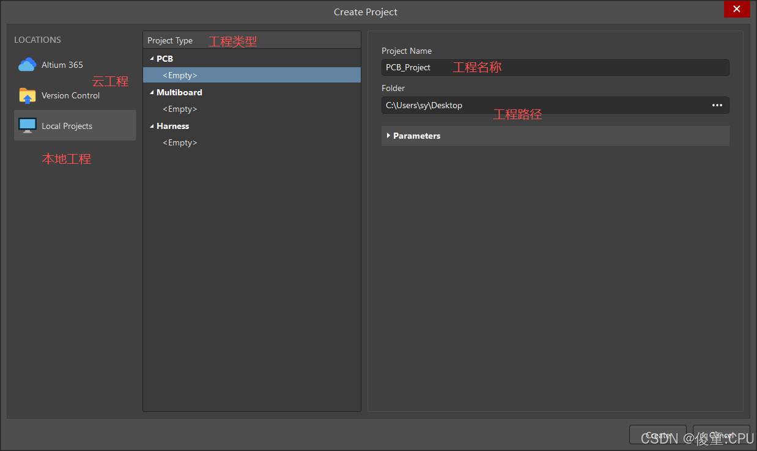The height and width of the screenshot is (451, 757).
Task: Select <Empty> under PCB
Action: [x=252, y=75]
